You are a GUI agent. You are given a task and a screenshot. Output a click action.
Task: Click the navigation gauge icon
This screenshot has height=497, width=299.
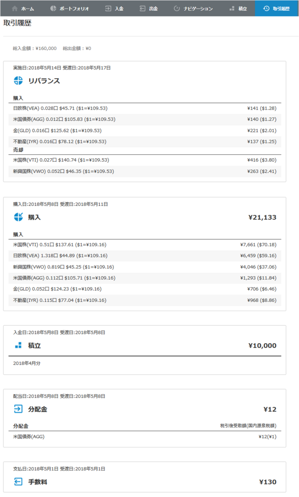[177, 9]
